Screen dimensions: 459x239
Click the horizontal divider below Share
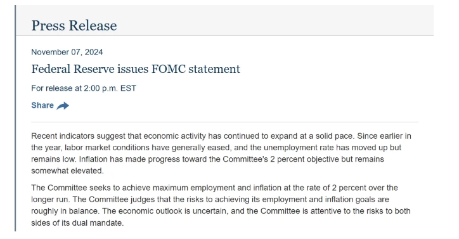point(224,122)
